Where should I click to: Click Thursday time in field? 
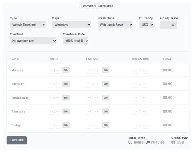pyautogui.click(x=55, y=111)
